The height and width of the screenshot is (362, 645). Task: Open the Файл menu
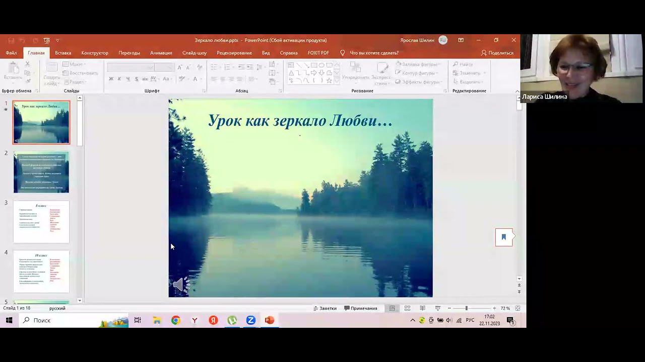(11, 53)
